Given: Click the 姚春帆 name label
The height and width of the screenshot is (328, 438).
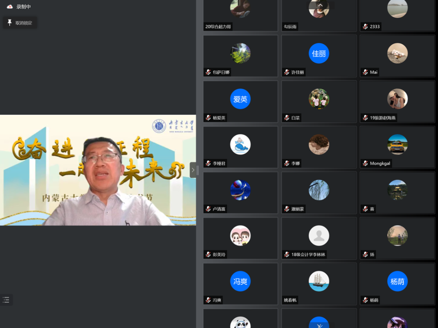Looking at the screenshot, I should point(290,300).
